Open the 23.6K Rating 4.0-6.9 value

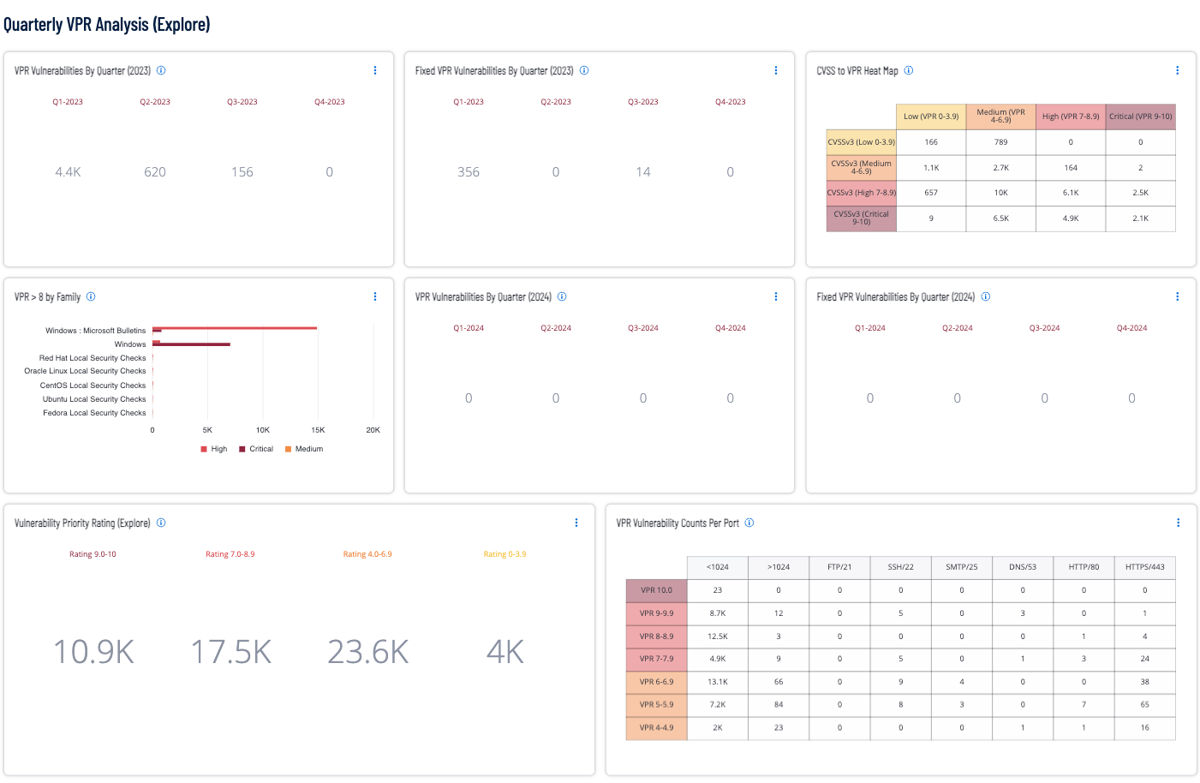pos(368,652)
